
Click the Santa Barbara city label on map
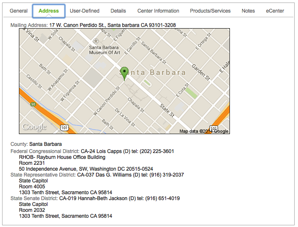(156, 73)
